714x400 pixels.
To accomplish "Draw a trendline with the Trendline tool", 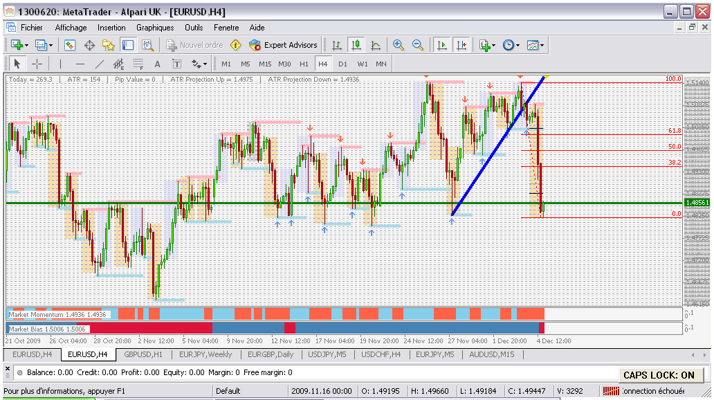I will tap(100, 64).
